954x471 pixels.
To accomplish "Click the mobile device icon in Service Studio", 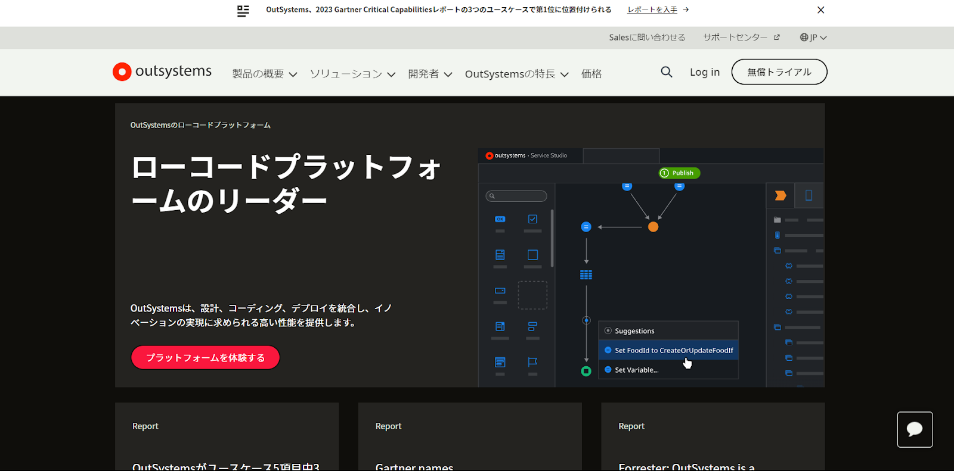I will (809, 195).
